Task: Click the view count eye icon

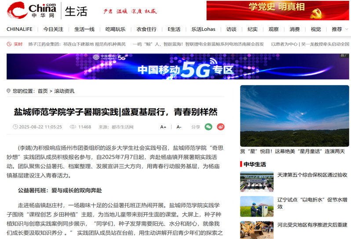Action: tap(73, 127)
